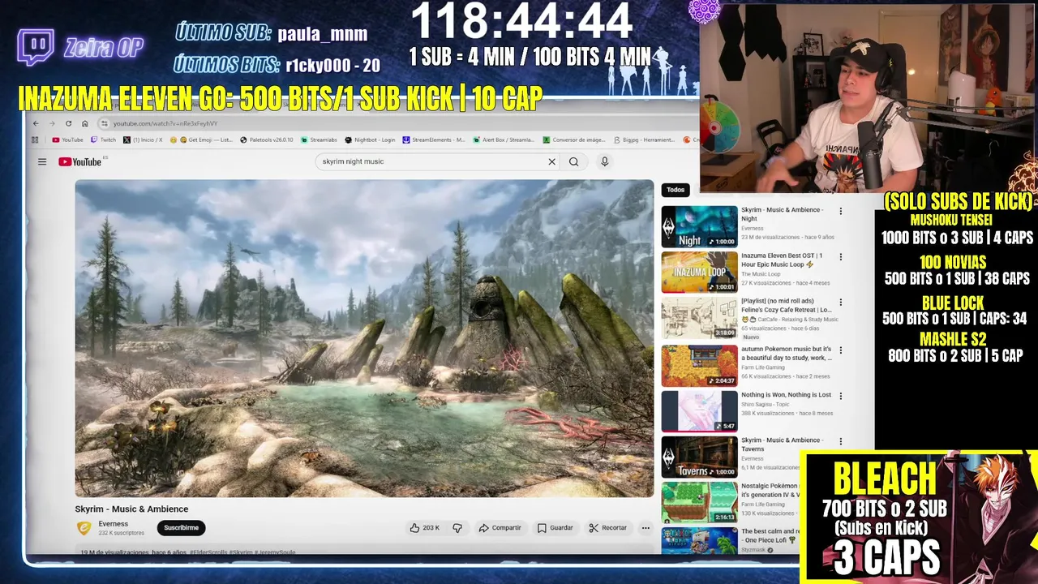Open Feline's Cozy Cafe playlist thumbnail
The height and width of the screenshot is (584, 1038).
pos(699,318)
